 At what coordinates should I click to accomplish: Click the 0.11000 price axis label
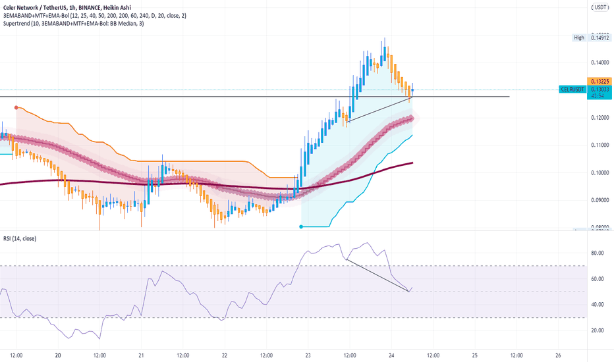click(x=600, y=145)
